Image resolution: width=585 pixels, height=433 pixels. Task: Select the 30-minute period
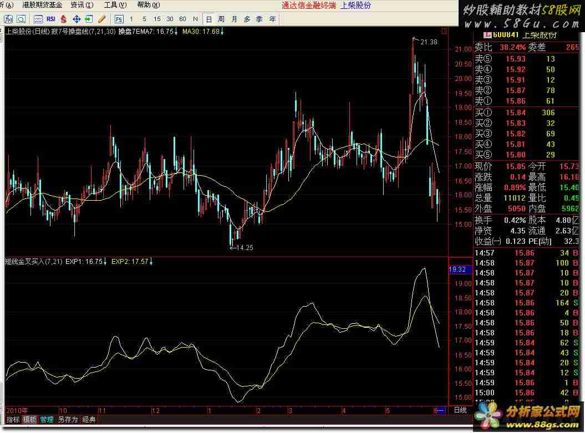tap(170, 19)
